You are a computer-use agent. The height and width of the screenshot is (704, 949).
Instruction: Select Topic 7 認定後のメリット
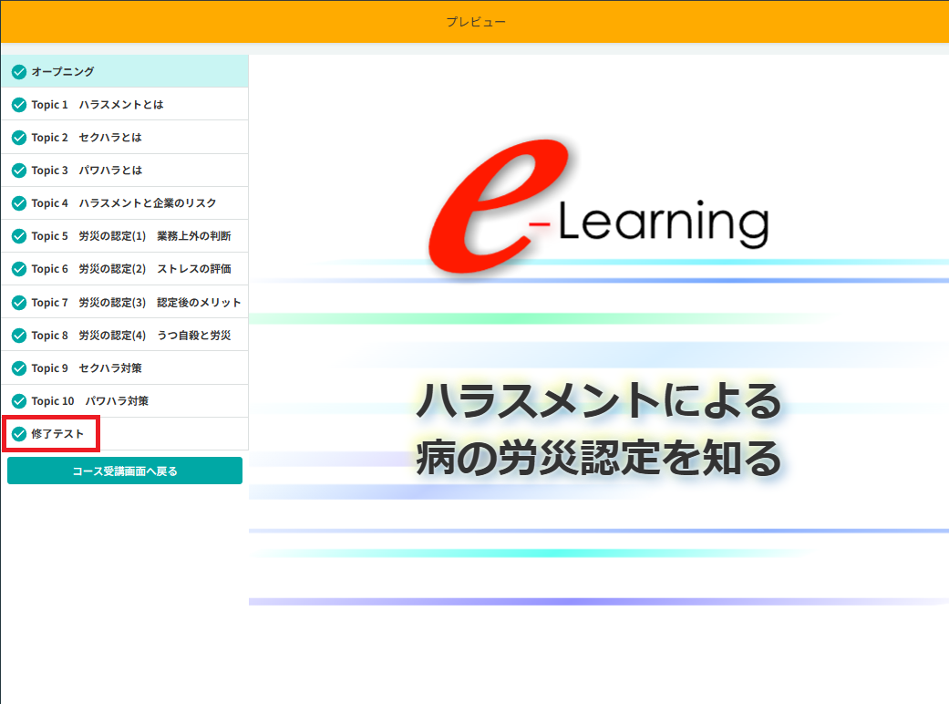pos(125,302)
